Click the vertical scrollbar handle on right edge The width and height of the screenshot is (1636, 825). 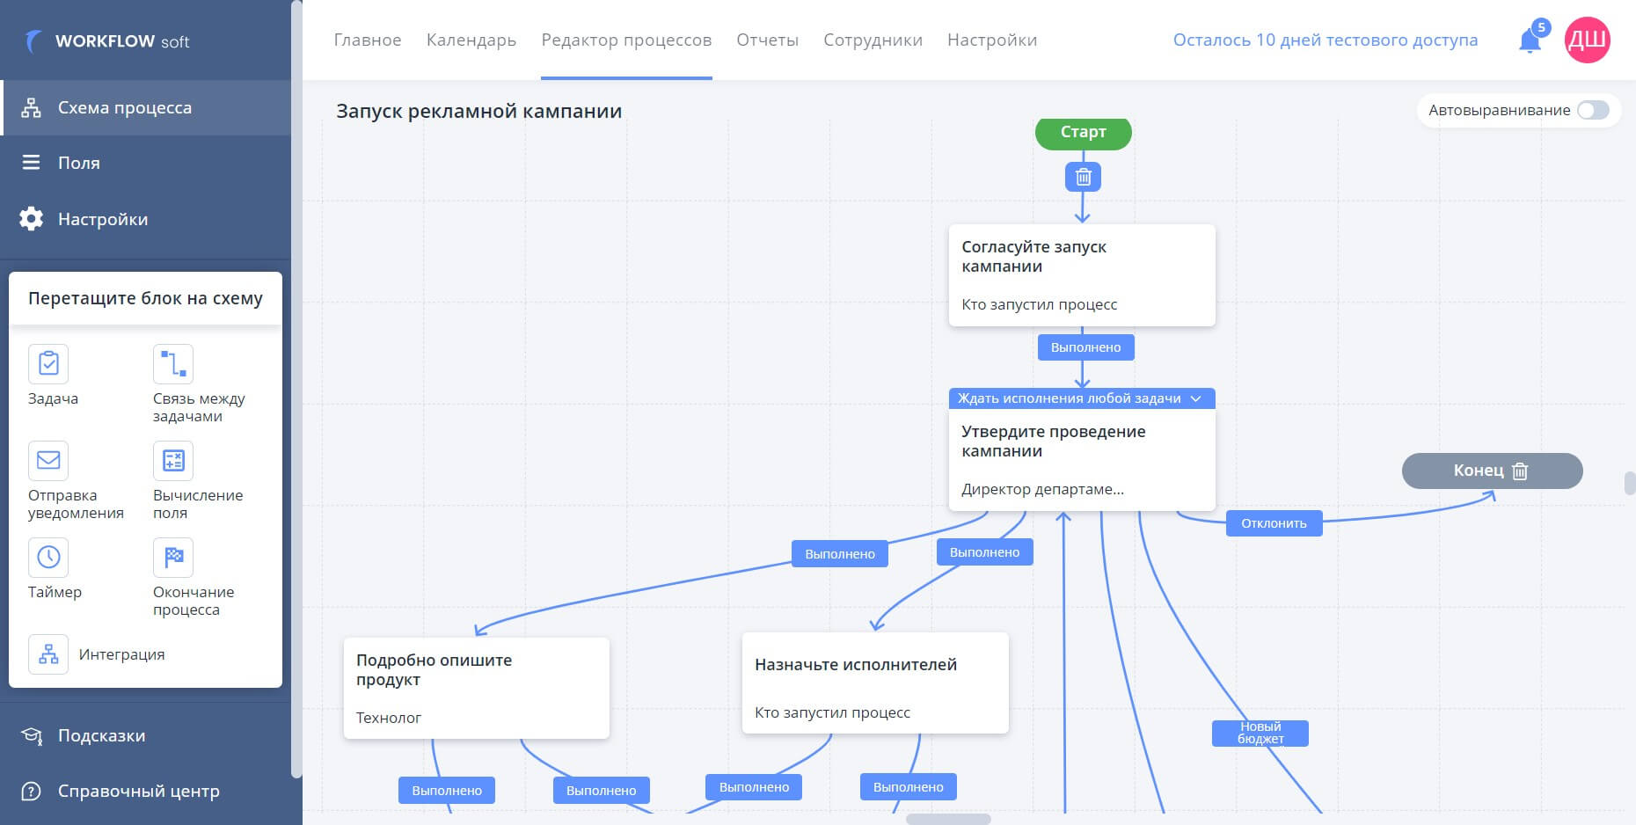click(x=1630, y=483)
